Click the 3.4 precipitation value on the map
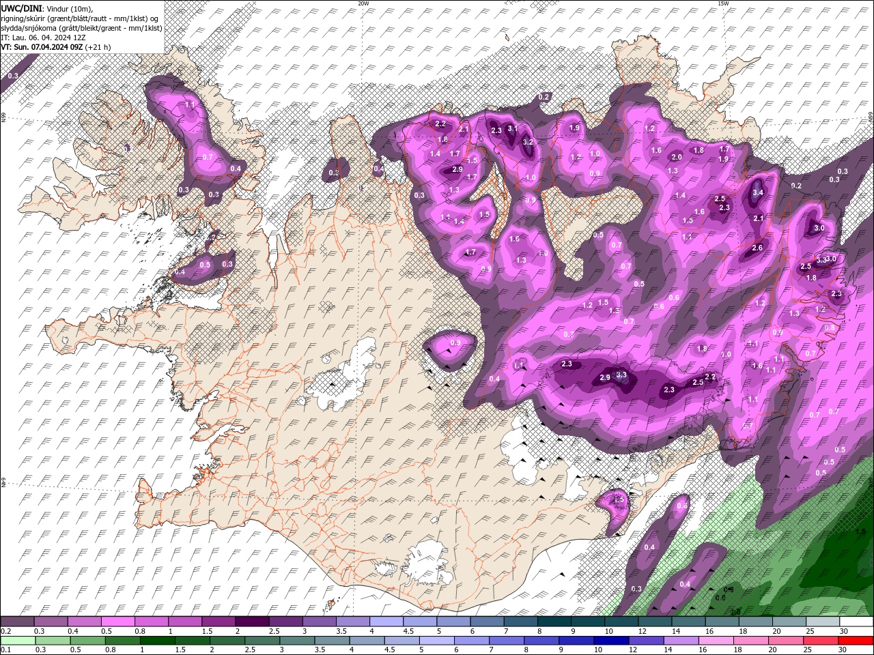The image size is (874, 655). click(757, 192)
